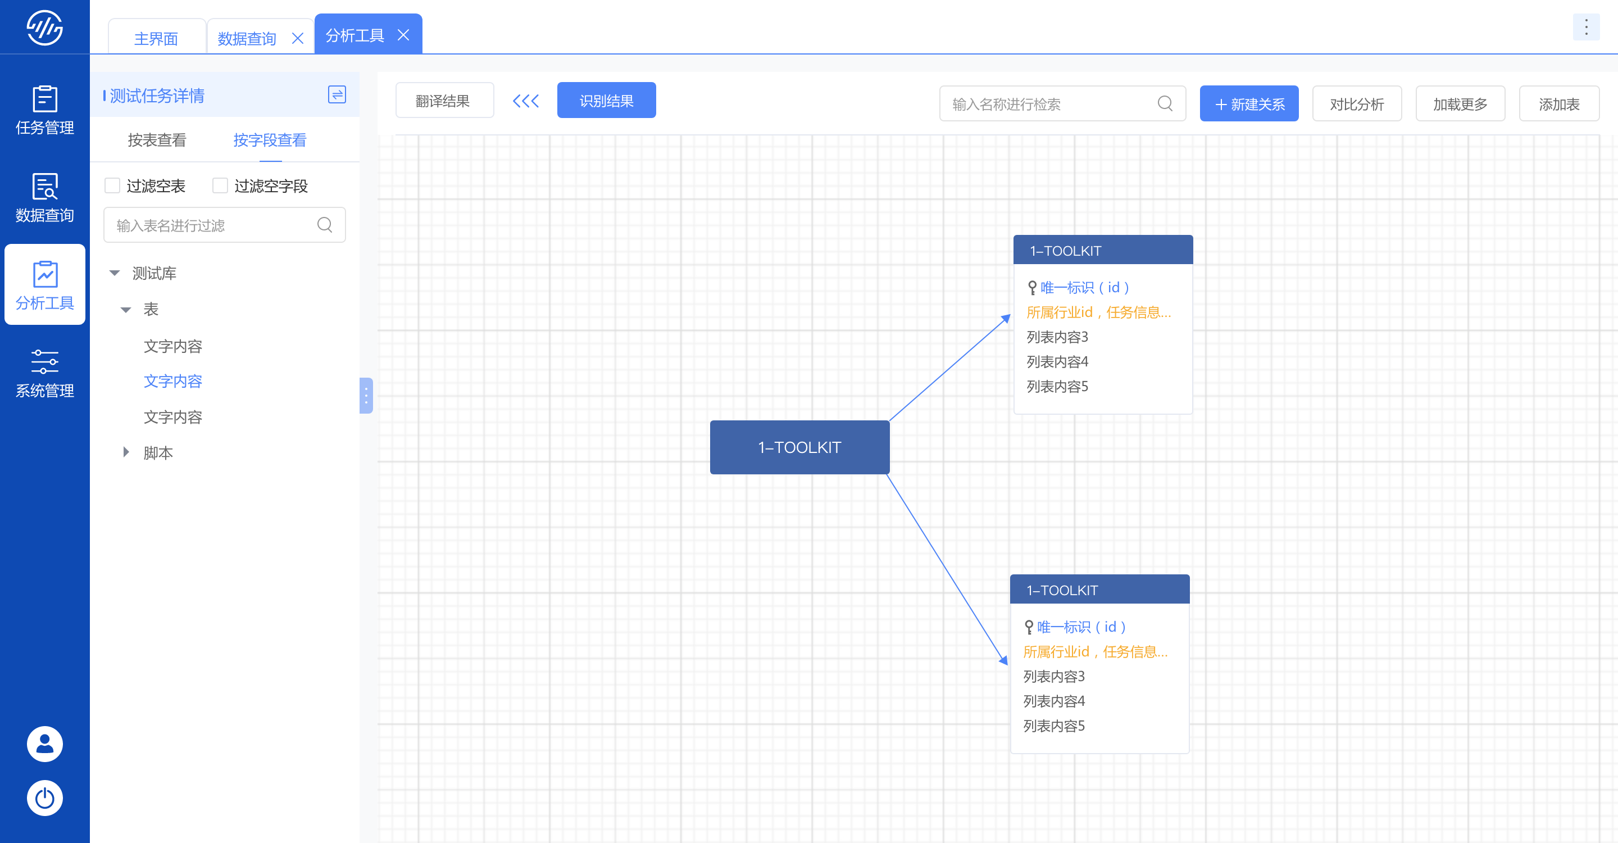The width and height of the screenshot is (1618, 843).
Task: Click search icon in table filter box
Action: tap(324, 225)
